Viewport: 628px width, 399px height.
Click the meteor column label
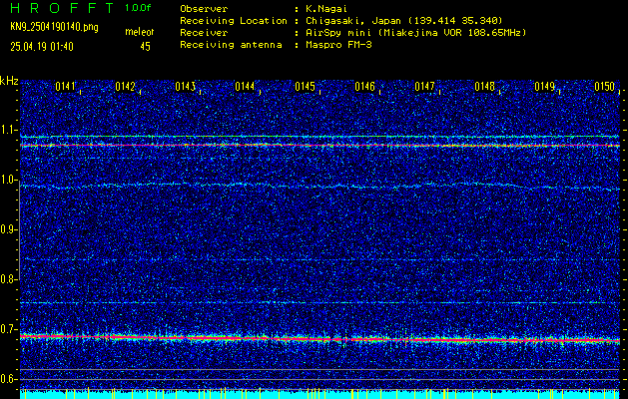pyautogui.click(x=140, y=32)
